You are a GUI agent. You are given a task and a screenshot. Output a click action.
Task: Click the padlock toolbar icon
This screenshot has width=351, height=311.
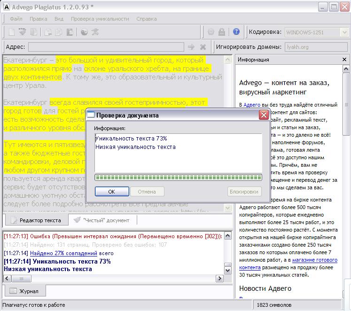click(222, 32)
